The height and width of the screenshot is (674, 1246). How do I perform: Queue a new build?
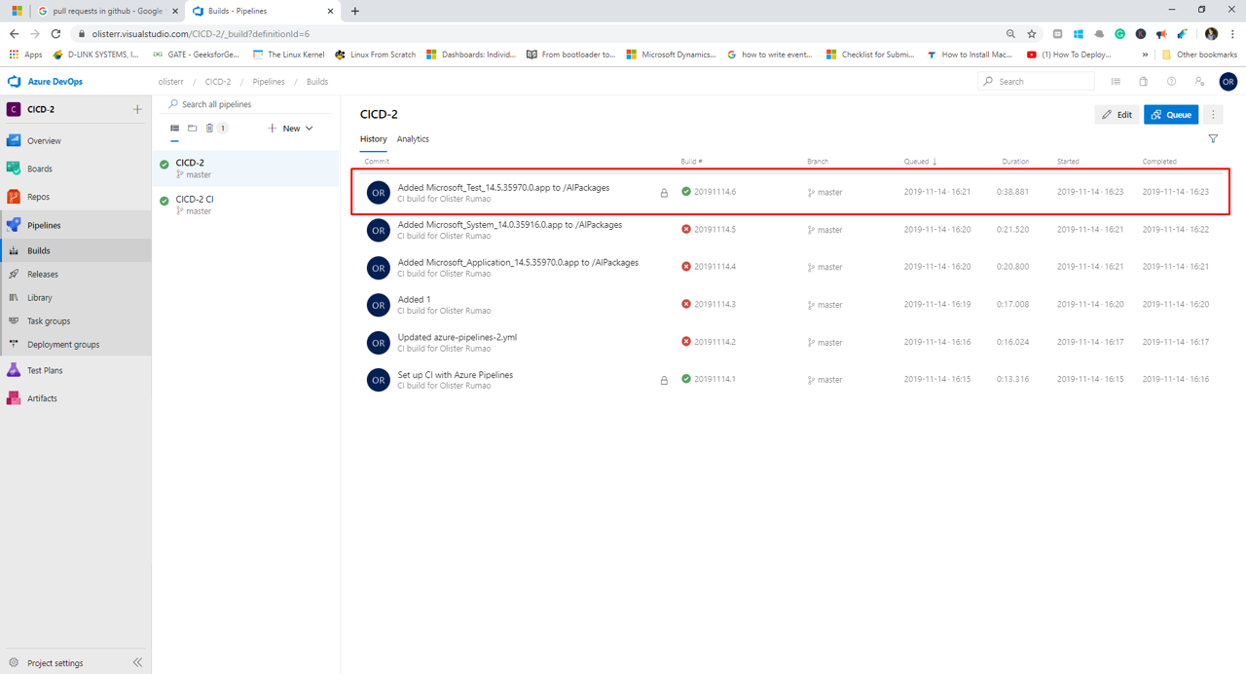[1171, 114]
